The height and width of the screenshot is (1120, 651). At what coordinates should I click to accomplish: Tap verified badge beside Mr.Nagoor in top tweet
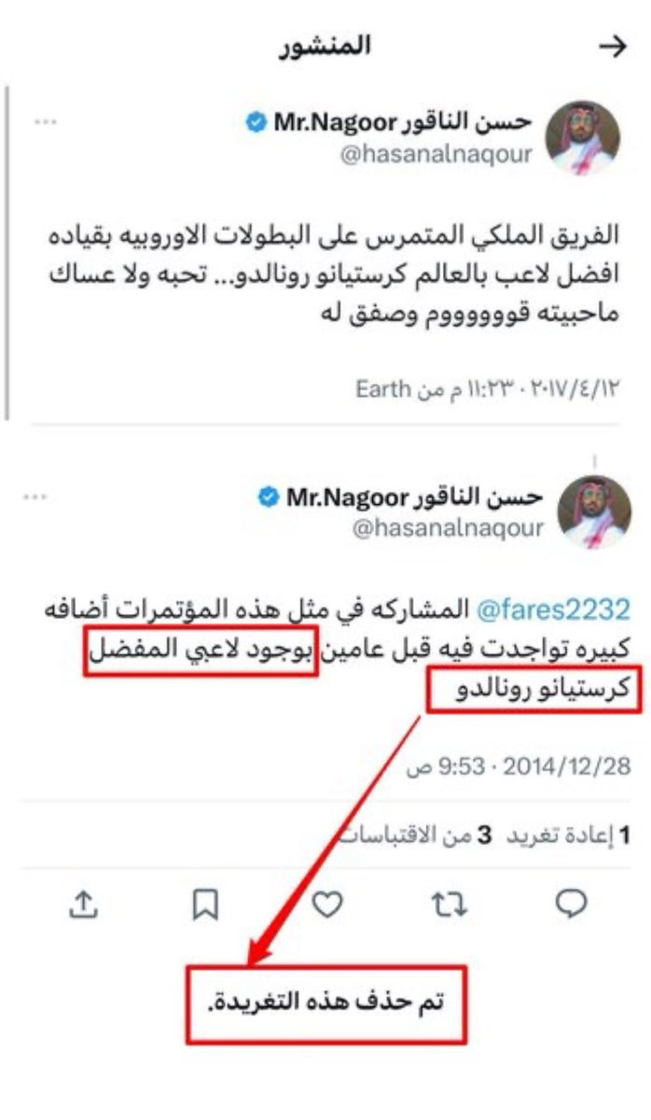(x=256, y=123)
